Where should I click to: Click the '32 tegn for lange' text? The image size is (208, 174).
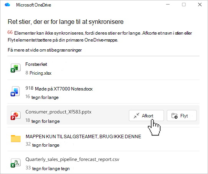(43, 145)
